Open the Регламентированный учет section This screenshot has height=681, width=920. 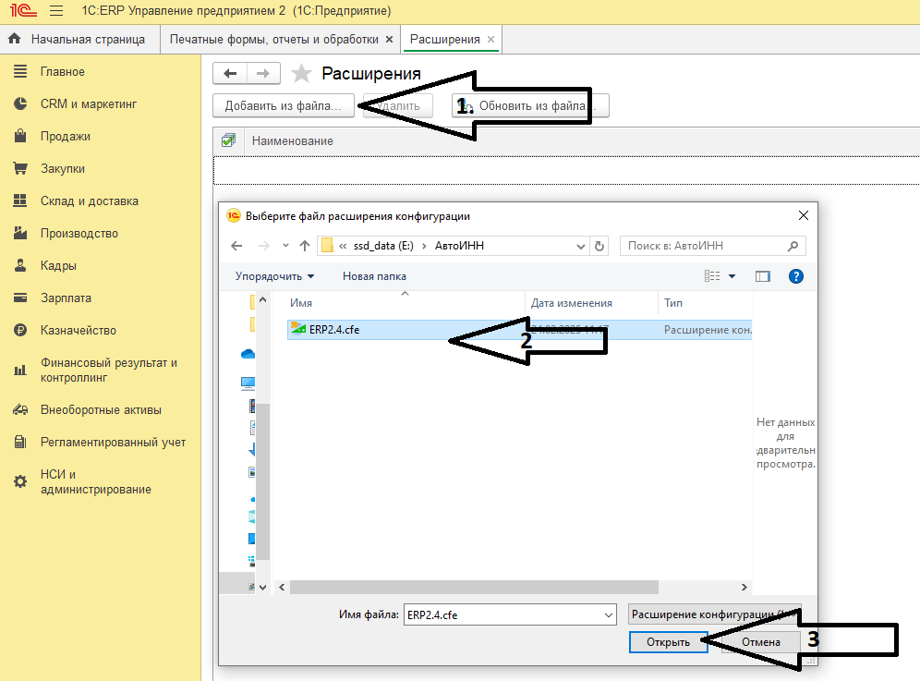point(113,442)
